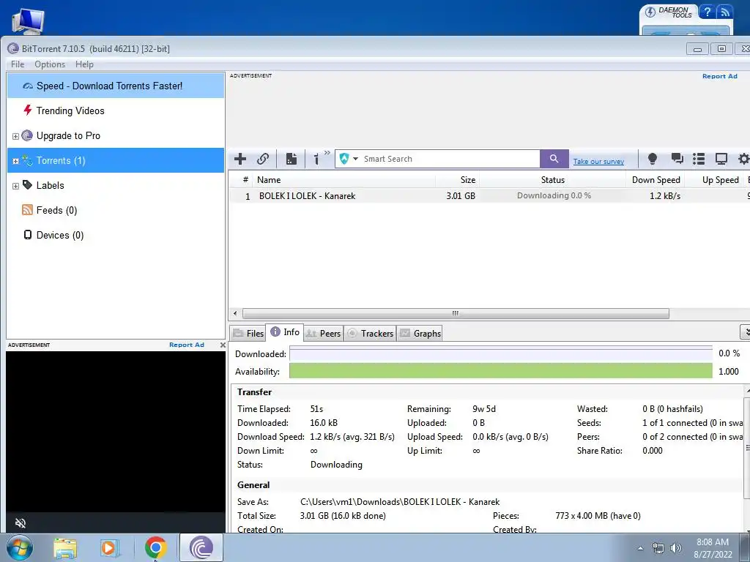The width and height of the screenshot is (750, 562).
Task: Unmute the ad video speaker icon
Action: tap(20, 522)
